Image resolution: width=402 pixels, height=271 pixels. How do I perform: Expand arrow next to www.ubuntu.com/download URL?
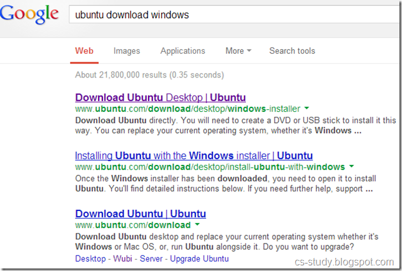197,224
